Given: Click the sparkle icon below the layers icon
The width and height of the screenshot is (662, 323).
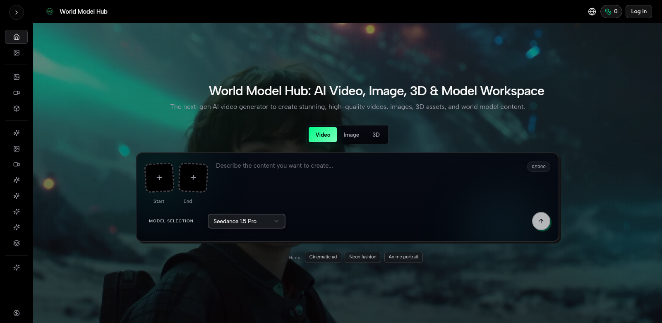Looking at the screenshot, I should (17, 268).
